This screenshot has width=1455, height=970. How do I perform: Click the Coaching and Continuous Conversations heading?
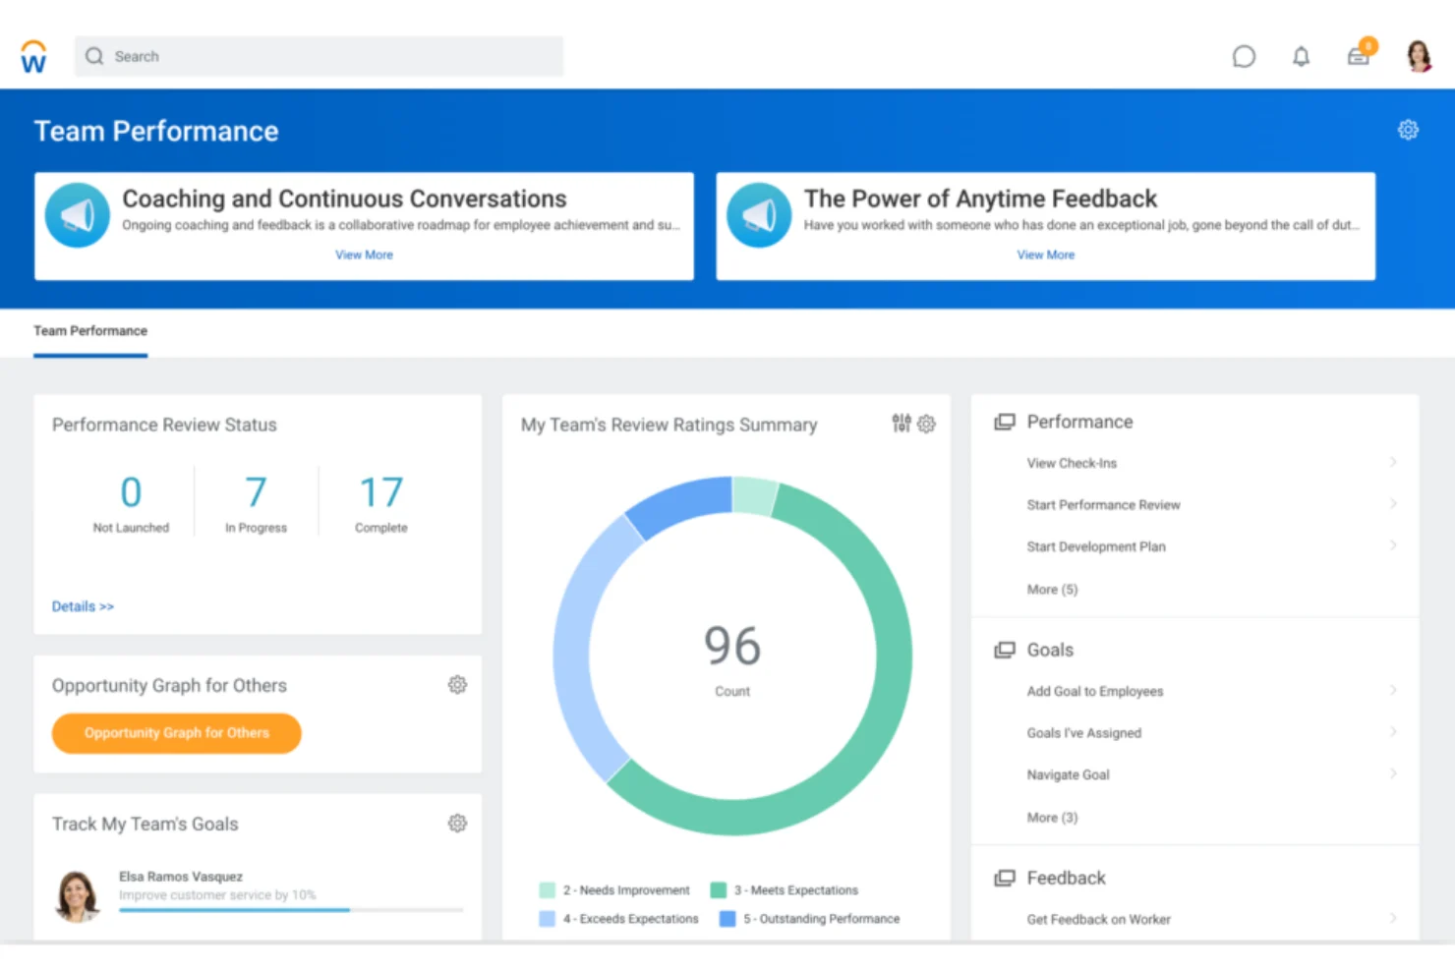(x=344, y=200)
